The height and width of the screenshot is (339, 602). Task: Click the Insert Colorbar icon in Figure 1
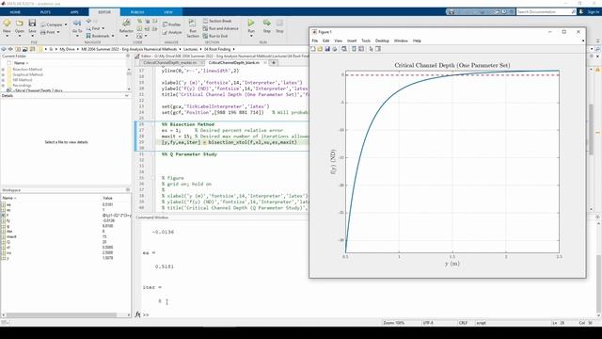click(x=354, y=49)
